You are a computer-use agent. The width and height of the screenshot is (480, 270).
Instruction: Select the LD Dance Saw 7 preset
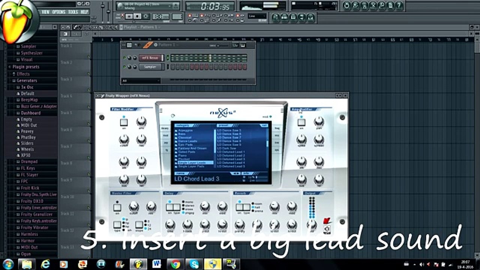tap(229, 138)
